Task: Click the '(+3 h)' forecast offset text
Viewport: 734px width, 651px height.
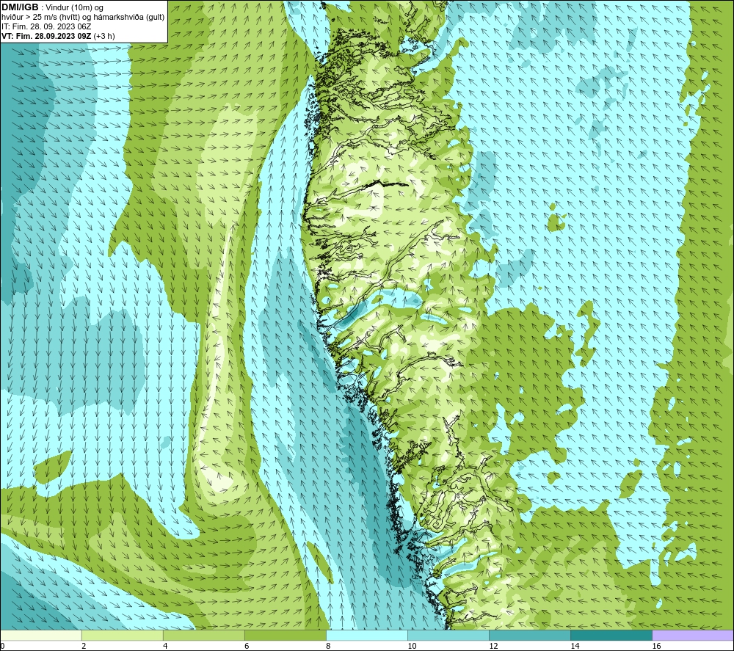Action: (104, 36)
